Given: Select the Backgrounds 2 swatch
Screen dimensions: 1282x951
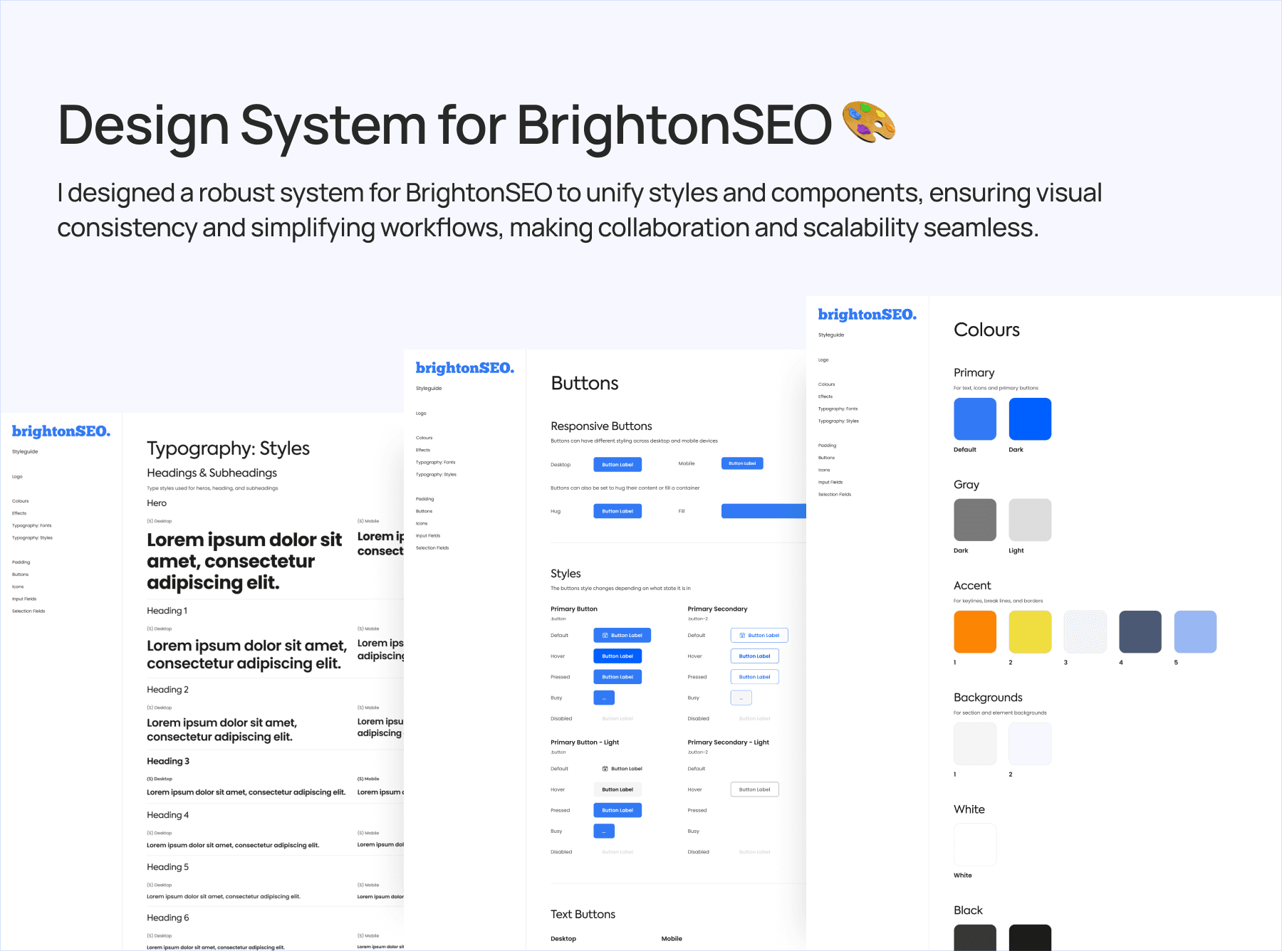Looking at the screenshot, I should coord(1030,744).
